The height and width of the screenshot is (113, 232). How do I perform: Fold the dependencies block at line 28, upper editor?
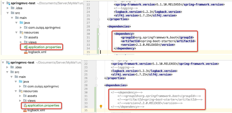pyautogui.click(x=99, y=27)
